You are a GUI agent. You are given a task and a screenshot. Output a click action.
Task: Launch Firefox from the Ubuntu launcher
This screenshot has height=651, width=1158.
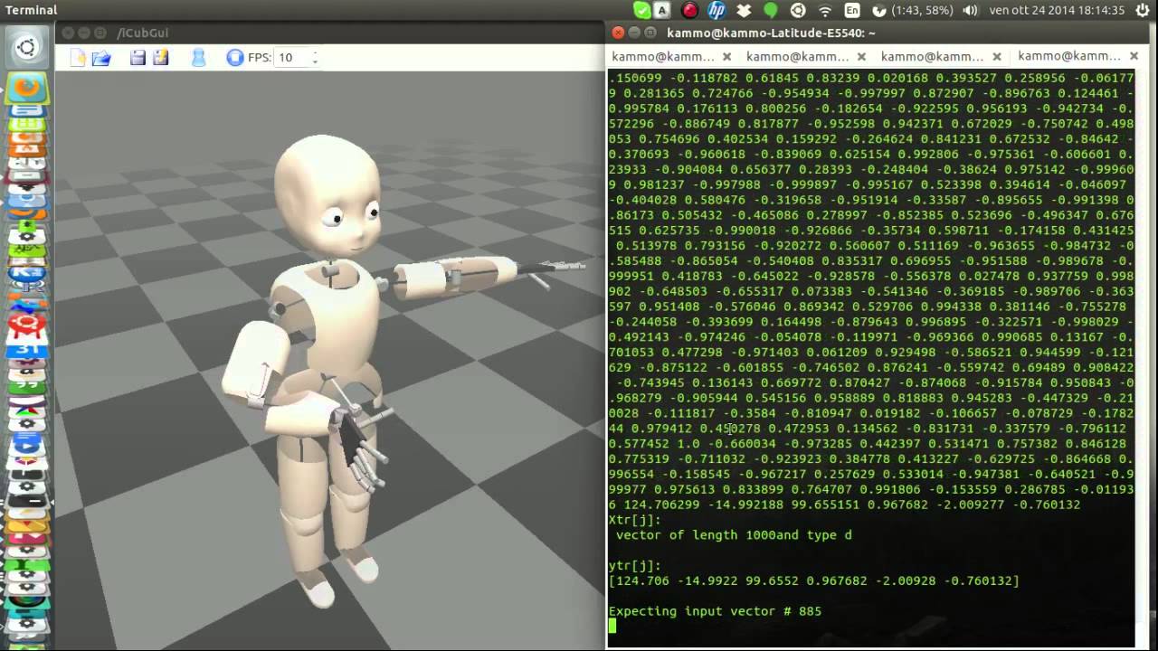click(x=27, y=89)
